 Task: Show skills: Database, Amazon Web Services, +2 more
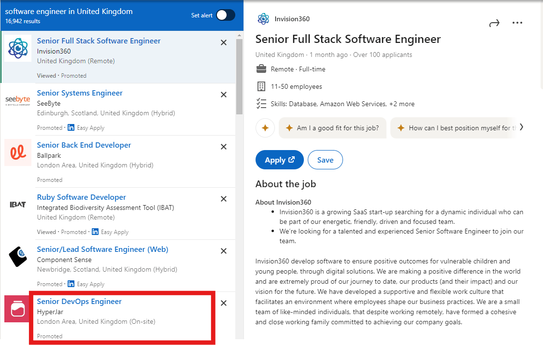click(x=343, y=104)
